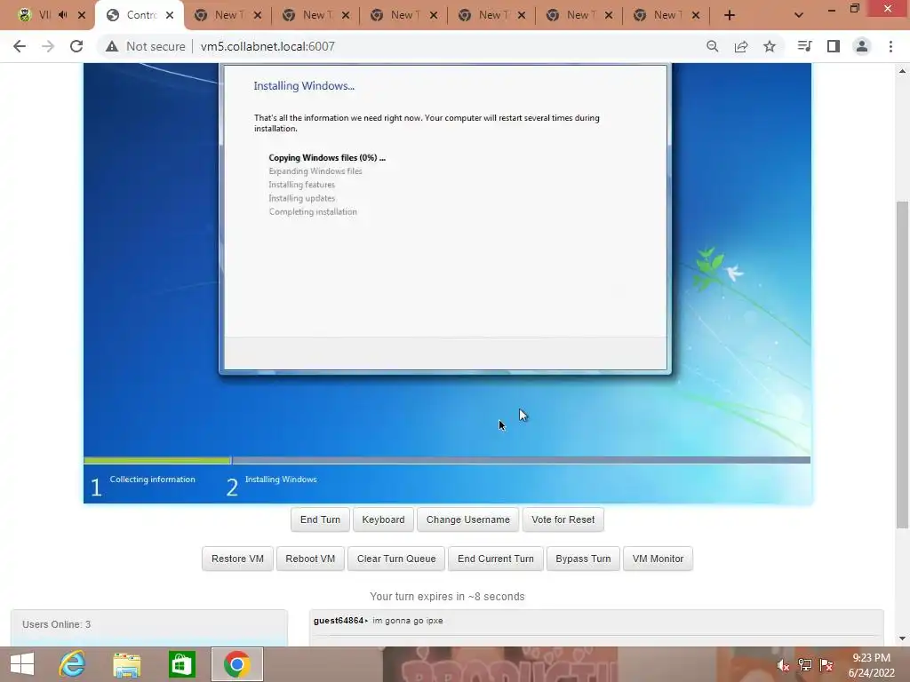
Task: Open a new tab with the plus button
Action: (x=730, y=15)
